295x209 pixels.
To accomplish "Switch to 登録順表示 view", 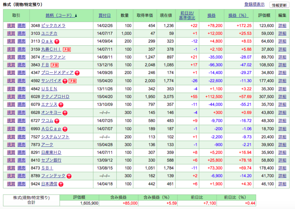I will click(254, 4).
